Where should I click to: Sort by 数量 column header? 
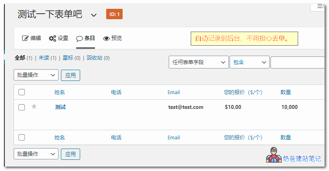click(286, 92)
